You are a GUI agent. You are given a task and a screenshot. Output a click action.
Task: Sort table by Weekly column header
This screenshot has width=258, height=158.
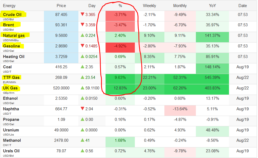(149, 6)
